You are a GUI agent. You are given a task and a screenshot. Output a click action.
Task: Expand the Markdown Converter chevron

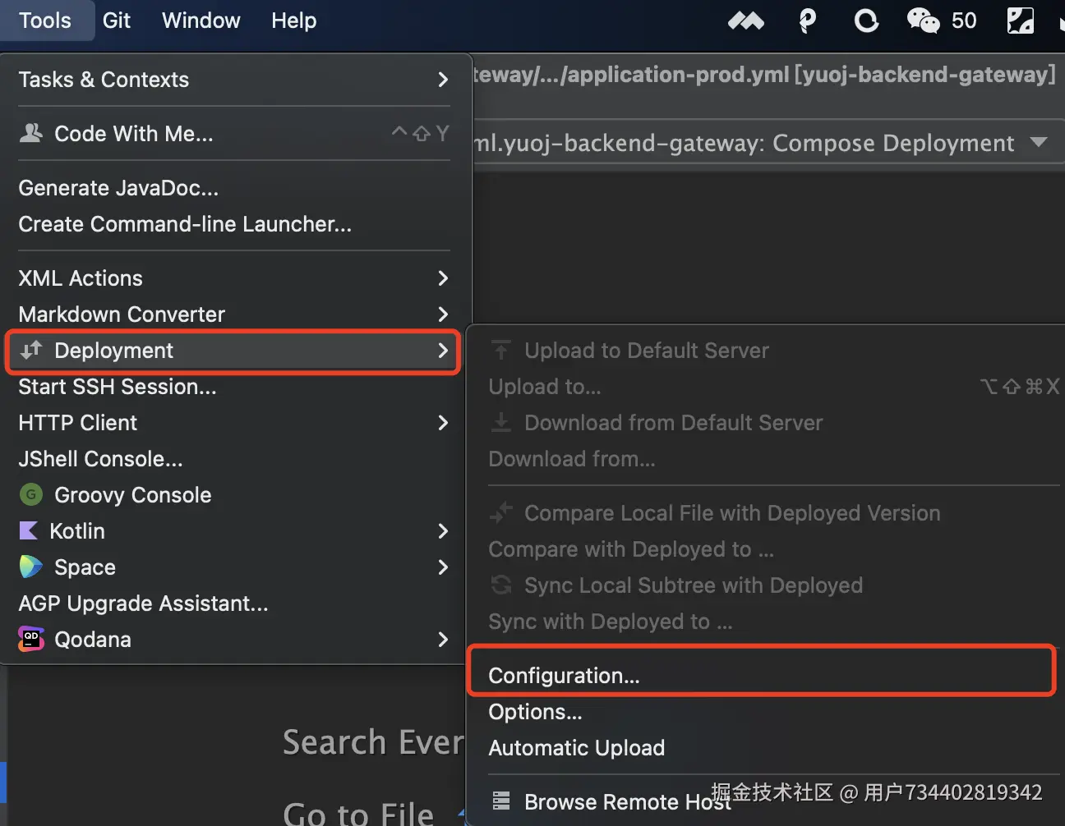point(444,314)
